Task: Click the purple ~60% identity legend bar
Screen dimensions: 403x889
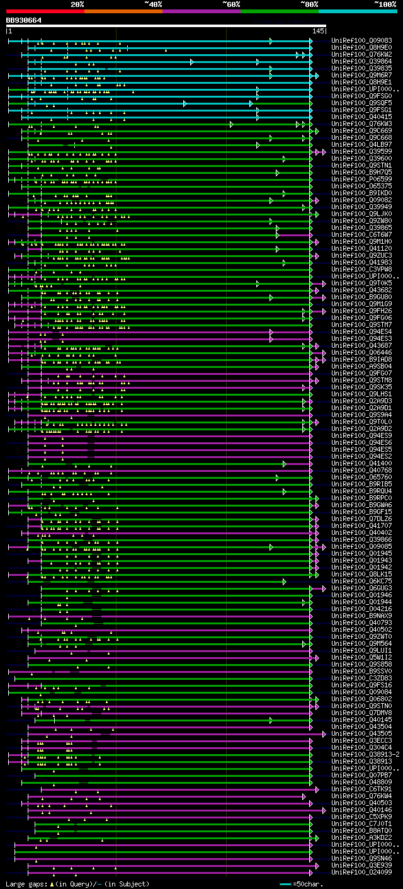Action: click(201, 11)
